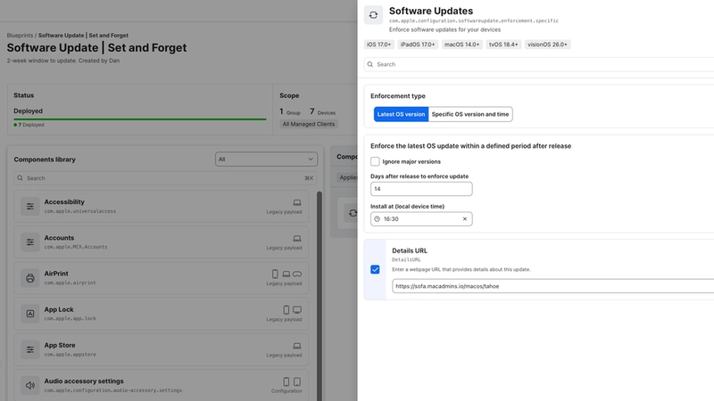Click the components list vertical scrollbar

[x=320, y=296]
